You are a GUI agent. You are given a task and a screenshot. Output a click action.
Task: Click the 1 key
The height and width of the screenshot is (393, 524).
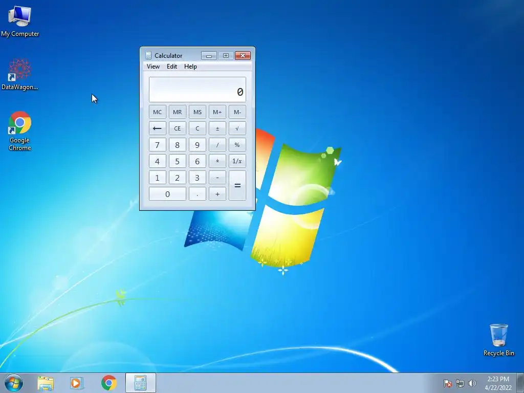point(158,178)
